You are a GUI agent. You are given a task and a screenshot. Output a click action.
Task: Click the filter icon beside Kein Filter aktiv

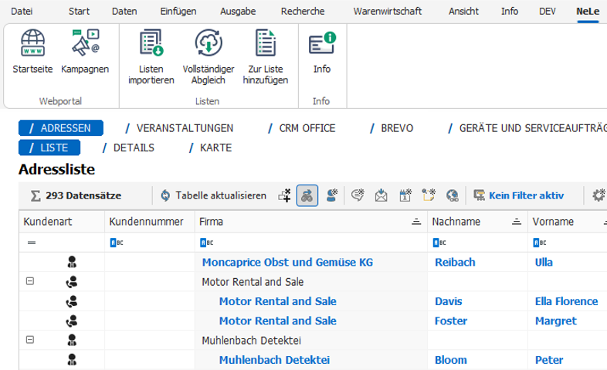[x=480, y=195]
